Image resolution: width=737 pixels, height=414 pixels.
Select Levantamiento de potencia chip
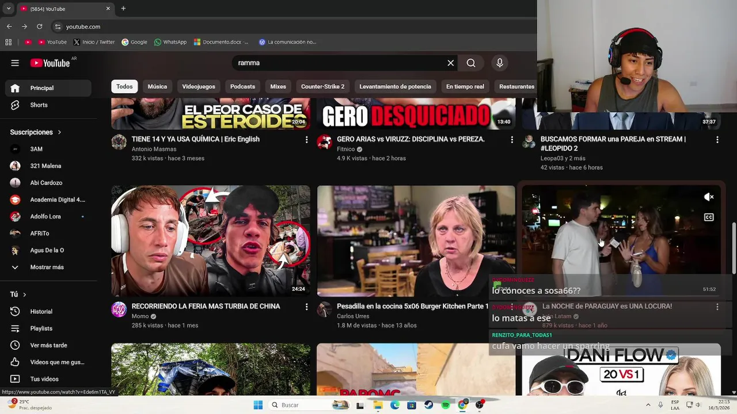point(395,87)
